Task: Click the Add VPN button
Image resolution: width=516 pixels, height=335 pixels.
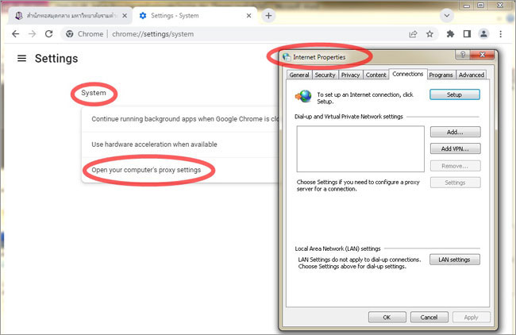Action: pyautogui.click(x=455, y=148)
